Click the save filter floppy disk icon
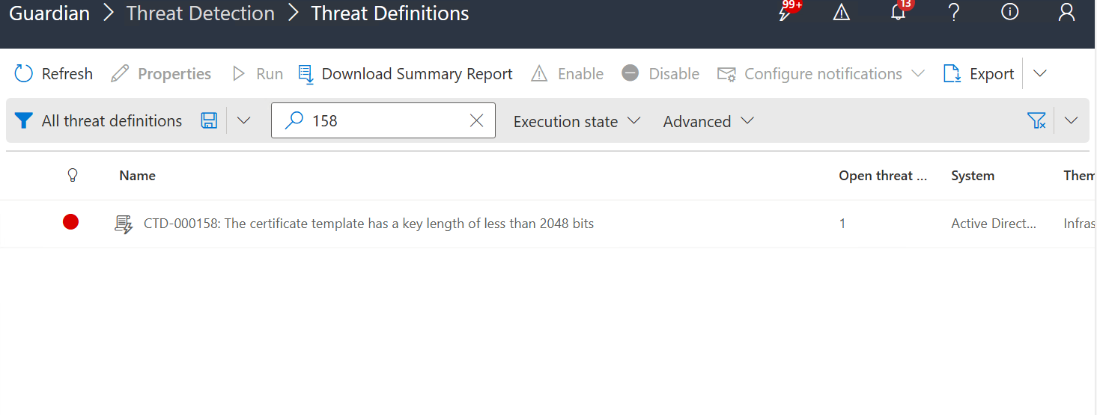Screen dimensions: 1097x415 click(x=209, y=120)
